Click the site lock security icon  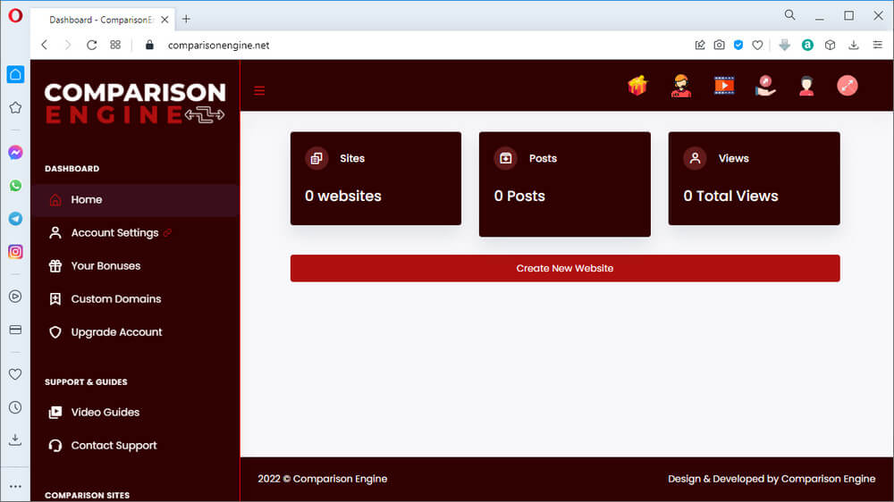coord(149,45)
